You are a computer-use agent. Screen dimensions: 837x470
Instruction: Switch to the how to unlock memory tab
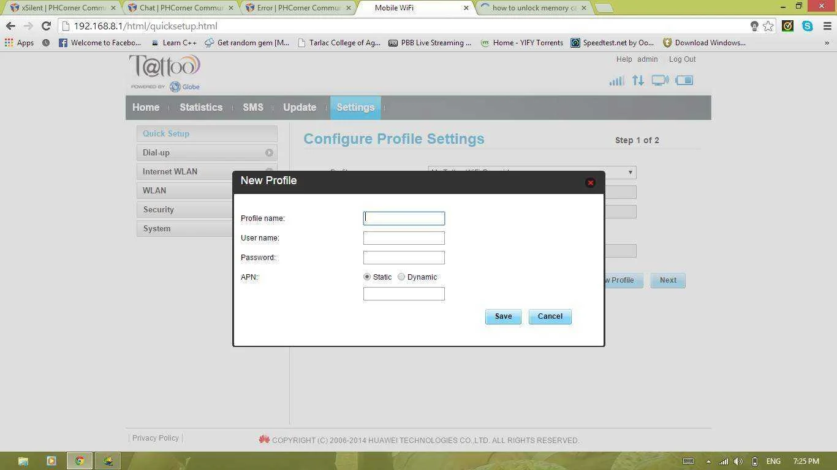532,8
